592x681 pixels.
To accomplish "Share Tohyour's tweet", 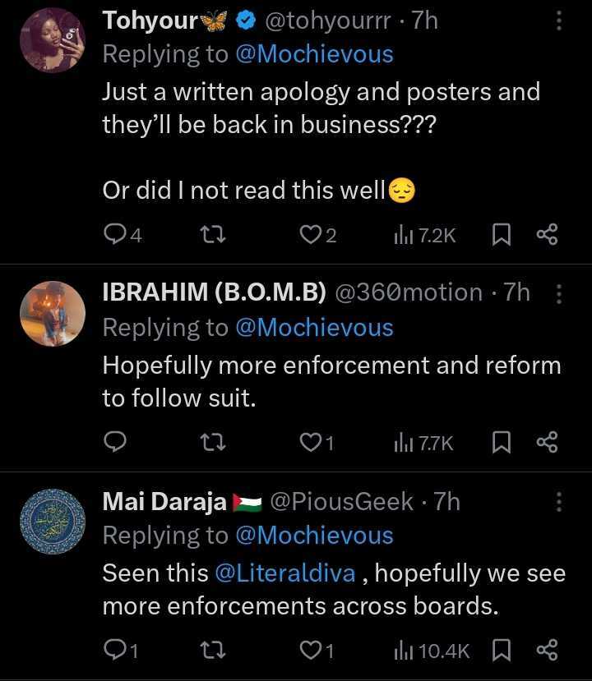I will click(547, 236).
